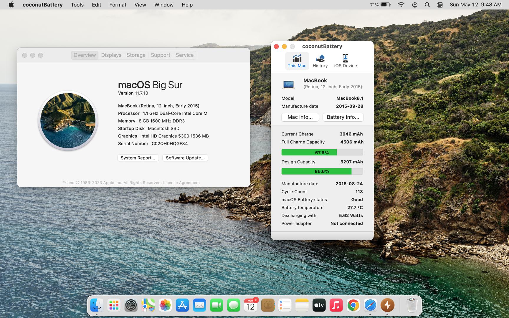Open System Preferences from the Dock
The width and height of the screenshot is (509, 318).
131,305
